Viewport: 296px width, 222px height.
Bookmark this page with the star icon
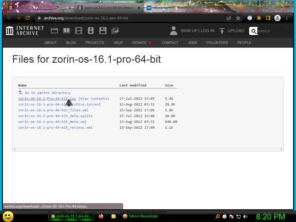pos(238,18)
